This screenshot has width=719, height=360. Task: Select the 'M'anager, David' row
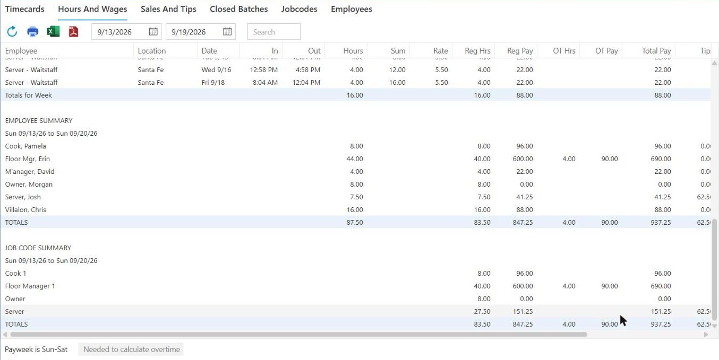pyautogui.click(x=355, y=172)
